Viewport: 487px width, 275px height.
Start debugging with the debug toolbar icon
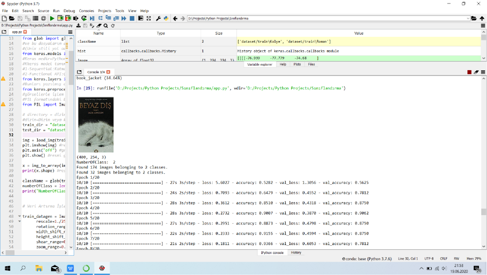click(x=92, y=18)
